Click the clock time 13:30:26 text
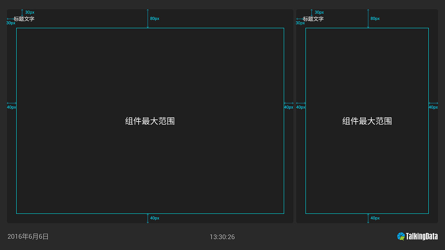Image resolution: width=445 pixels, height=250 pixels. pyautogui.click(x=222, y=237)
